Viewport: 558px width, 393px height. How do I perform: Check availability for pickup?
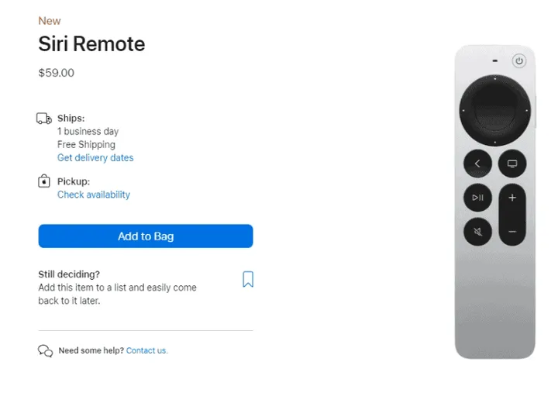[94, 195]
